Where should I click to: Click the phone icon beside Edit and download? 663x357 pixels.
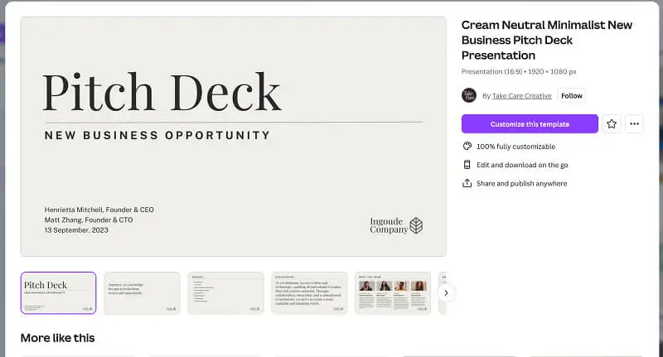coord(467,165)
